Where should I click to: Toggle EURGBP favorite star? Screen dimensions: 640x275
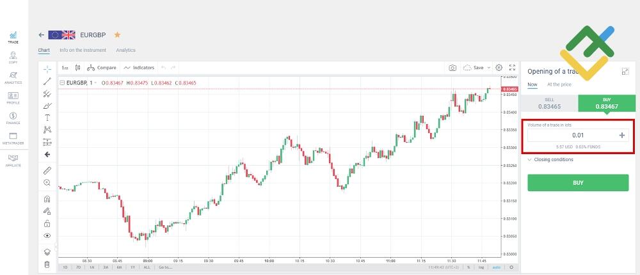click(117, 35)
